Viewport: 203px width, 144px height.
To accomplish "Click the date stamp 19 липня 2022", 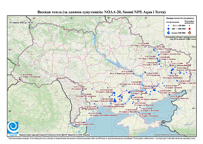I will pyautogui.click(x=21, y=22).
